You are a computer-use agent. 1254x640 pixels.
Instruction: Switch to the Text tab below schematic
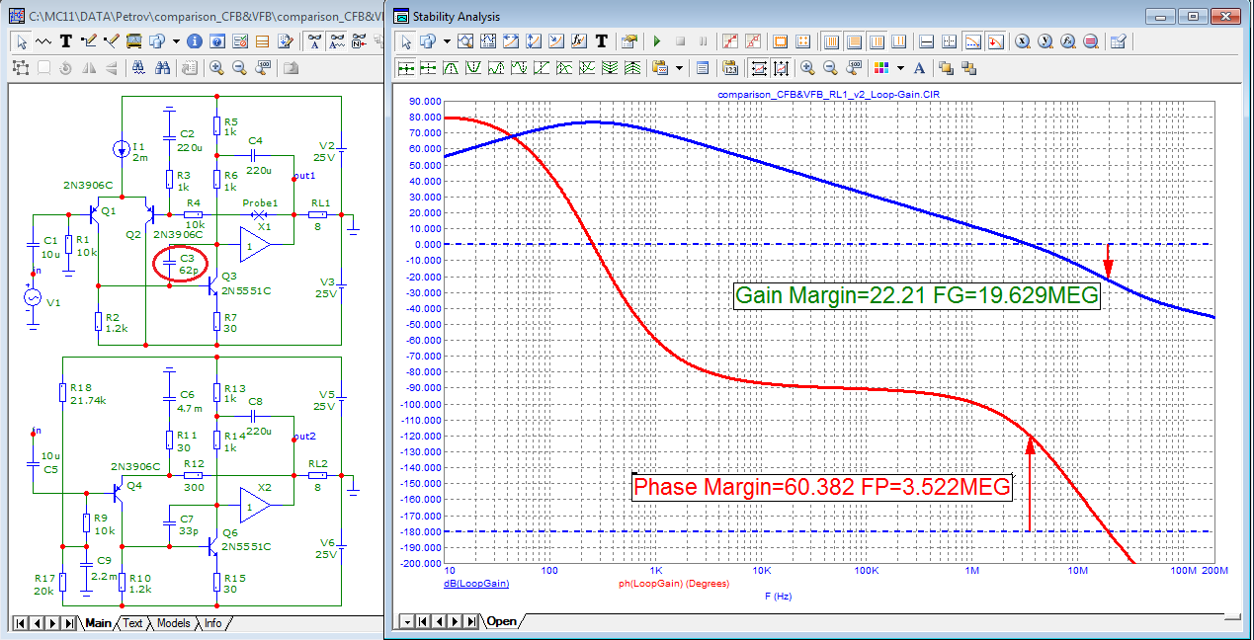point(132,623)
